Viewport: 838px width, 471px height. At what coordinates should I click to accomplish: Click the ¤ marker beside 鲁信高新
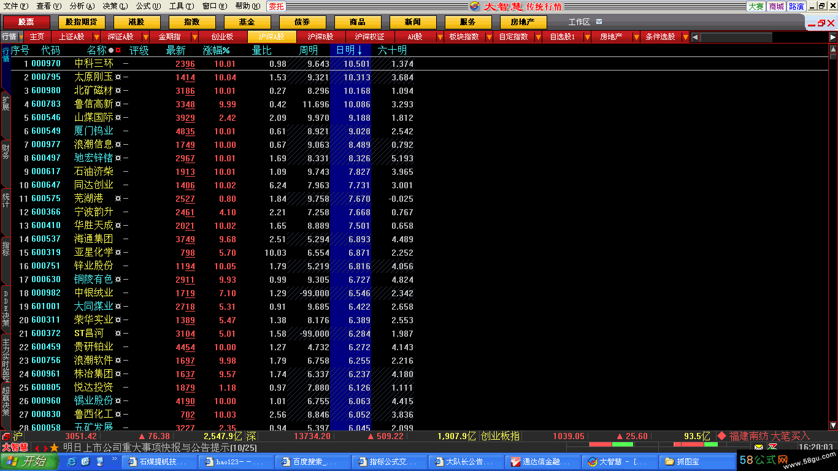pos(118,104)
